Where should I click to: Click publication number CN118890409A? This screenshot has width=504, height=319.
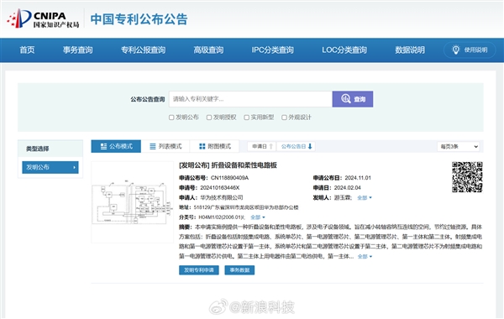click(x=229, y=178)
